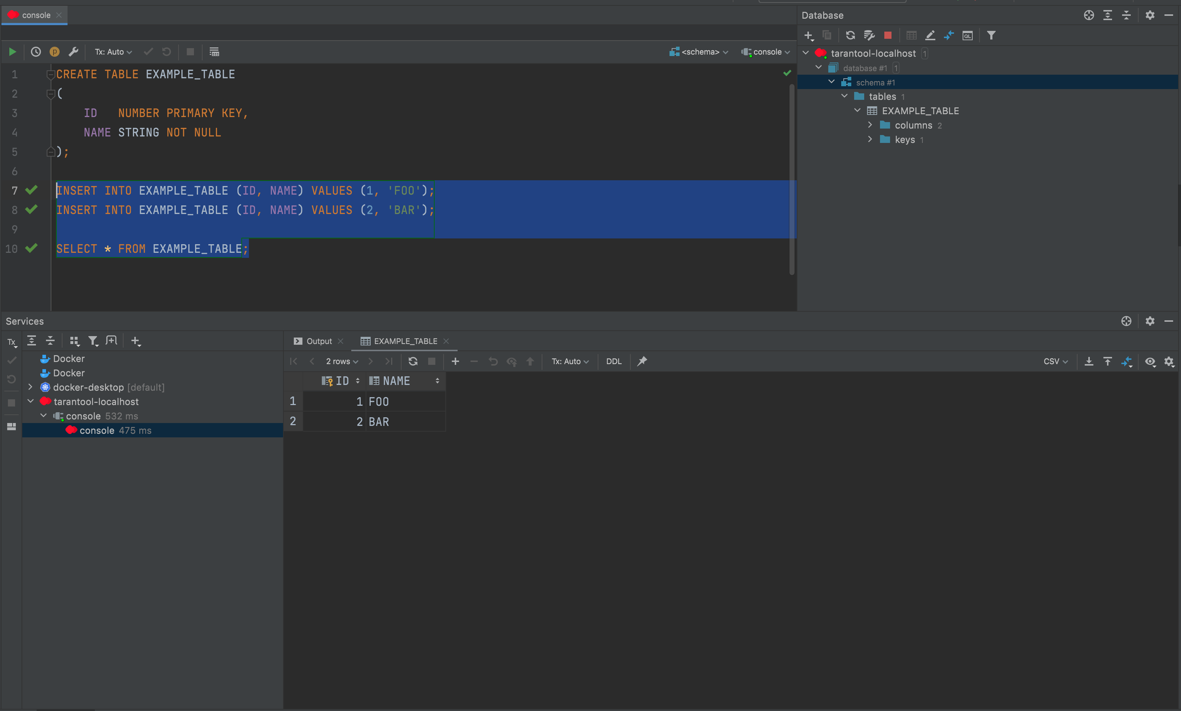
Task: Click the pin tab icon beside DDL
Action: pyautogui.click(x=642, y=361)
